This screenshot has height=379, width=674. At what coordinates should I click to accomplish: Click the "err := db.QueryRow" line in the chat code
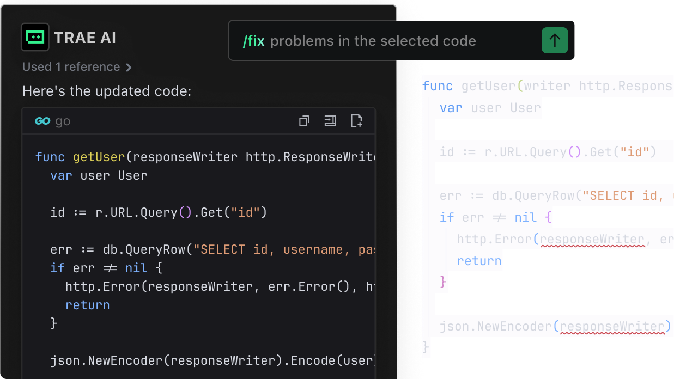tap(213, 249)
